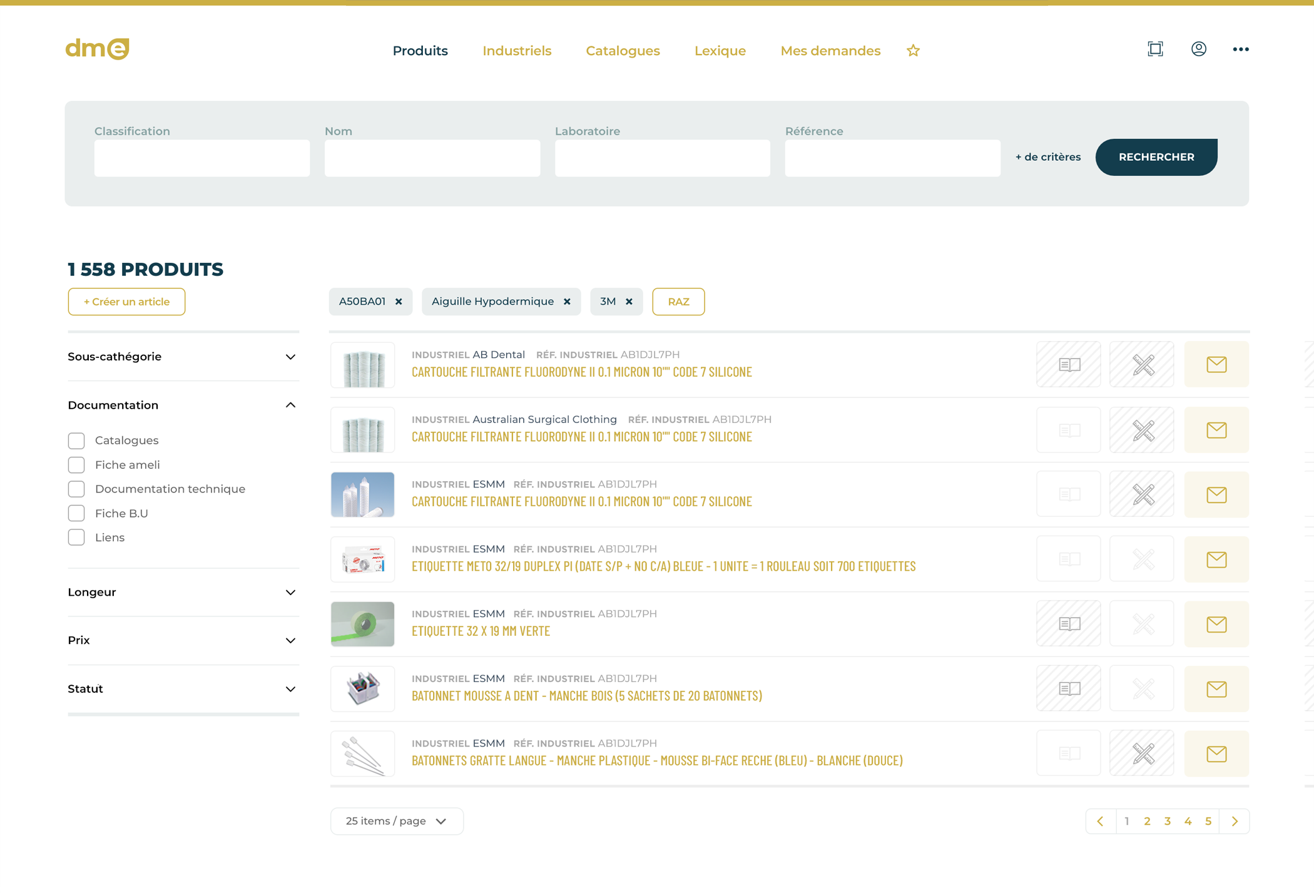Send mail request for Batonnets gratte langue
1314x893 pixels.
[1216, 753]
